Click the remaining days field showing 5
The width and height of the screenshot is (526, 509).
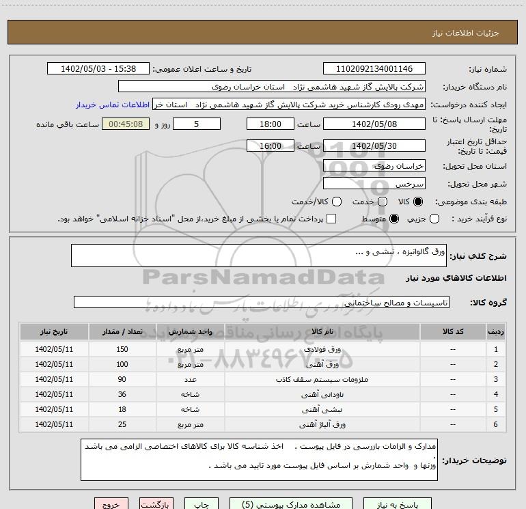tap(197, 124)
